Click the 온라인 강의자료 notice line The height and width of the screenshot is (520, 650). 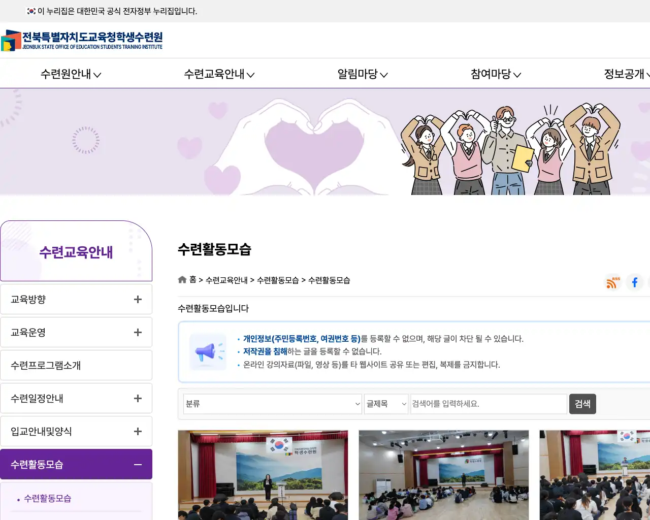372,365
